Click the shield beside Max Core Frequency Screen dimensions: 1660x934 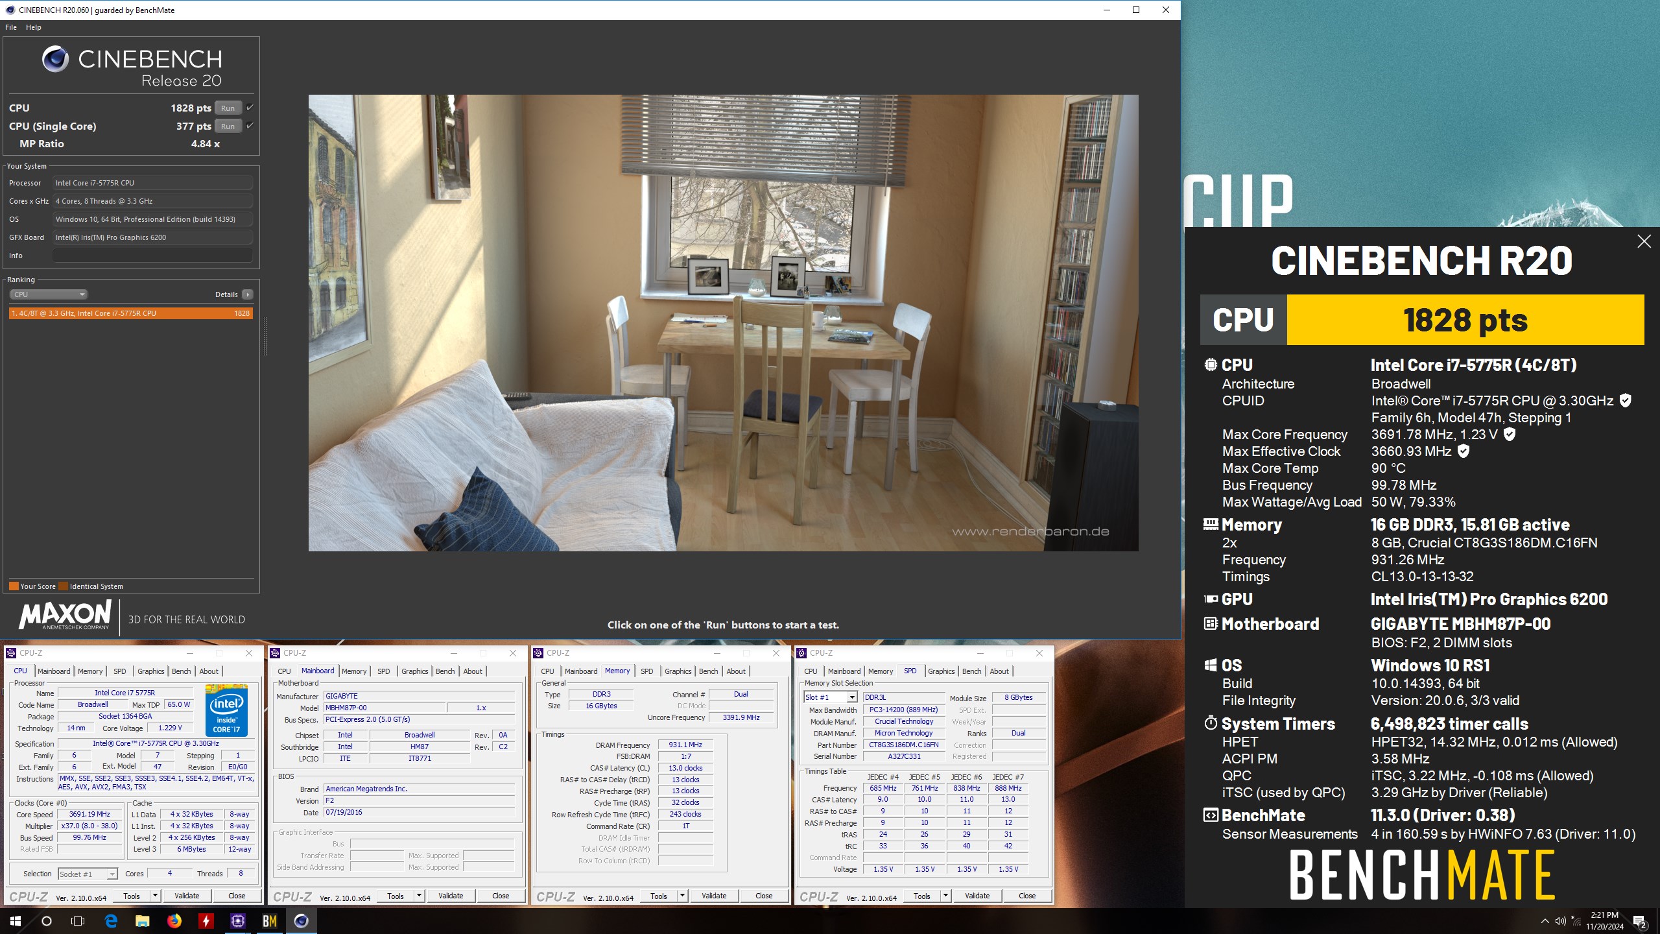click(x=1510, y=435)
